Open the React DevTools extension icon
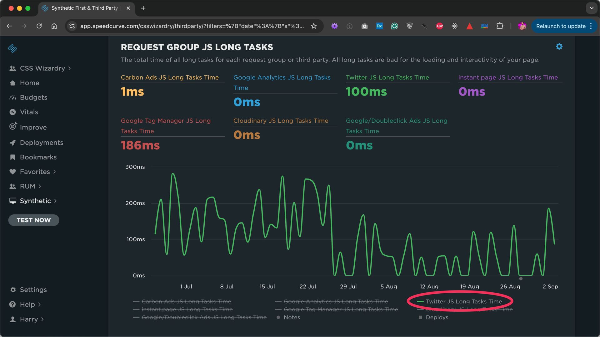Image resolution: width=600 pixels, height=337 pixels. click(x=454, y=26)
